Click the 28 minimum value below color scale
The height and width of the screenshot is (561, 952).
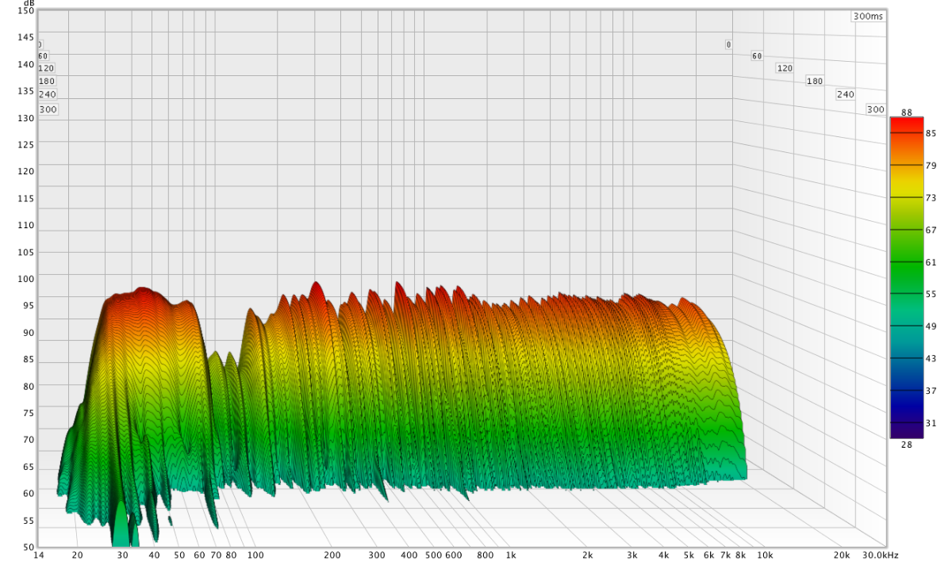[x=907, y=445]
